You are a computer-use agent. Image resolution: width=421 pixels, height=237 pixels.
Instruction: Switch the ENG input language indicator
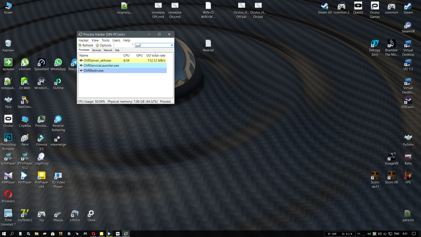coord(397,234)
